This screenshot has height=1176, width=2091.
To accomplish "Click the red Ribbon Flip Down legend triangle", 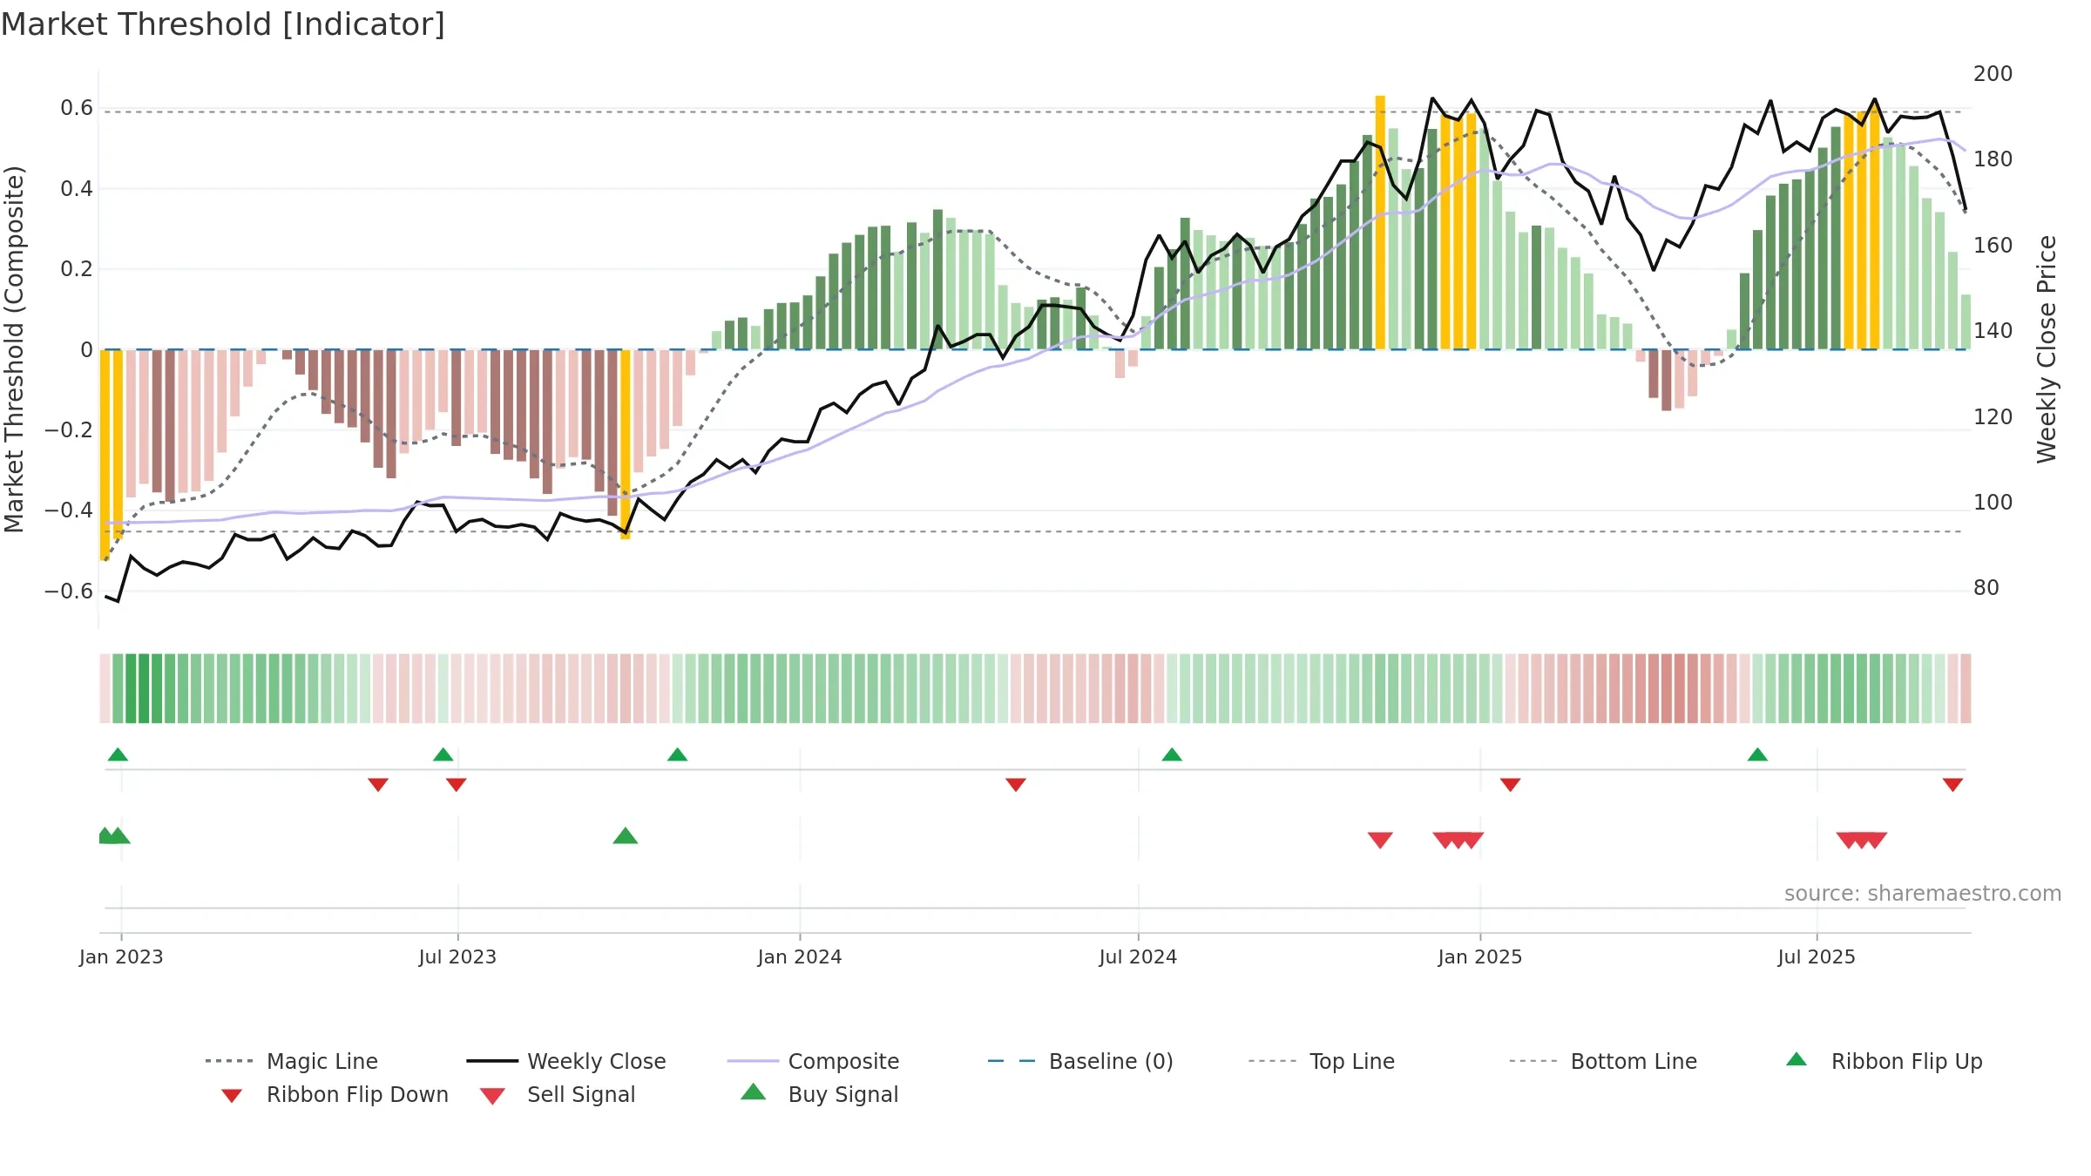I will (x=232, y=1096).
